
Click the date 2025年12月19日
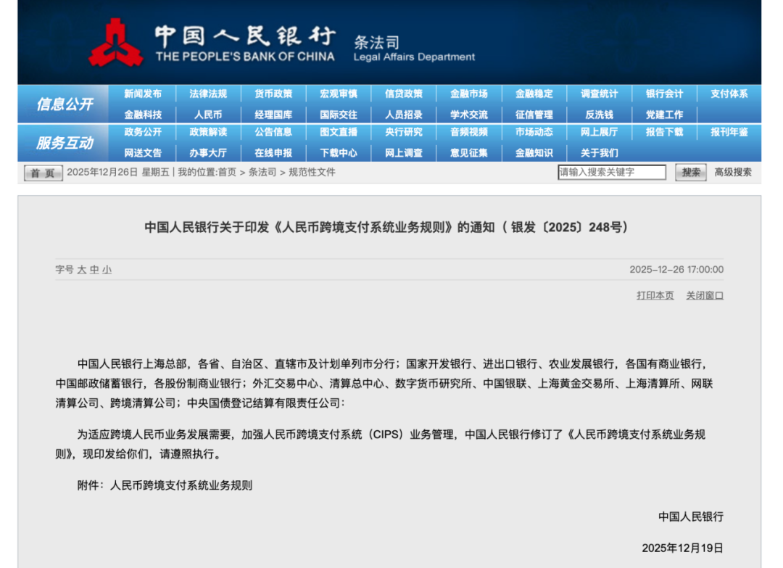click(682, 548)
